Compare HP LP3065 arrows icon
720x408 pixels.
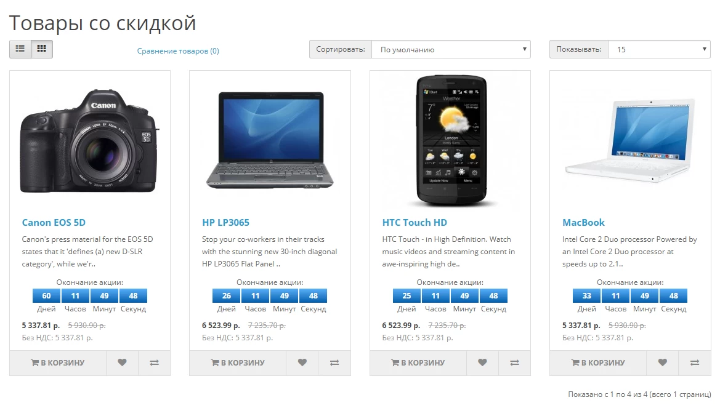(334, 362)
